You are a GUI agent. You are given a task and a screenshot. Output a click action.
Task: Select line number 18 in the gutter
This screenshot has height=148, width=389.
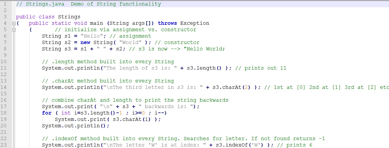(4, 113)
